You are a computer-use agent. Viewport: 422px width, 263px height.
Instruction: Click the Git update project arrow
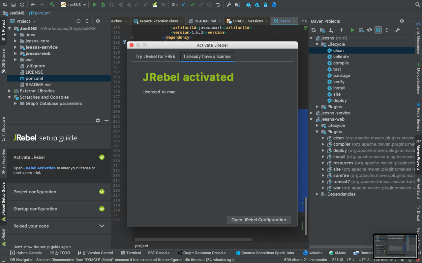184,5
